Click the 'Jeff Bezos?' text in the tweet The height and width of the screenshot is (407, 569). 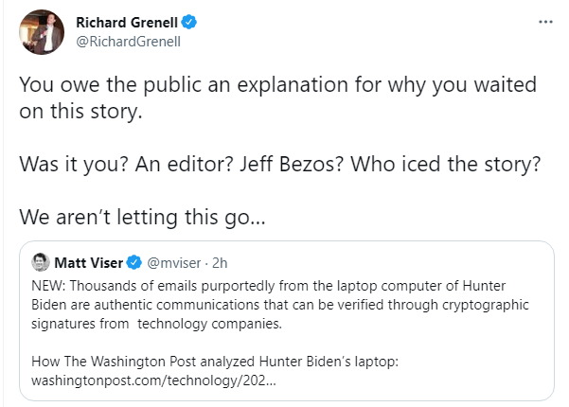click(292, 164)
